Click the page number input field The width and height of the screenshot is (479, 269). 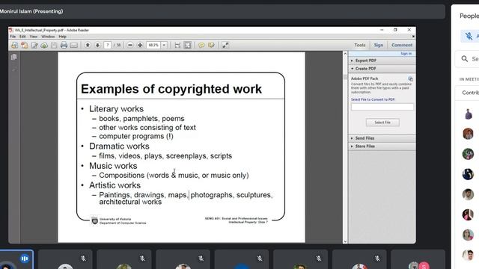click(107, 45)
